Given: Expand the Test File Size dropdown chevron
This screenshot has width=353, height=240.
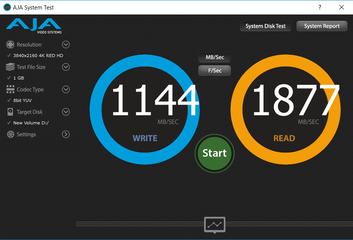Looking at the screenshot, I should [66, 67].
